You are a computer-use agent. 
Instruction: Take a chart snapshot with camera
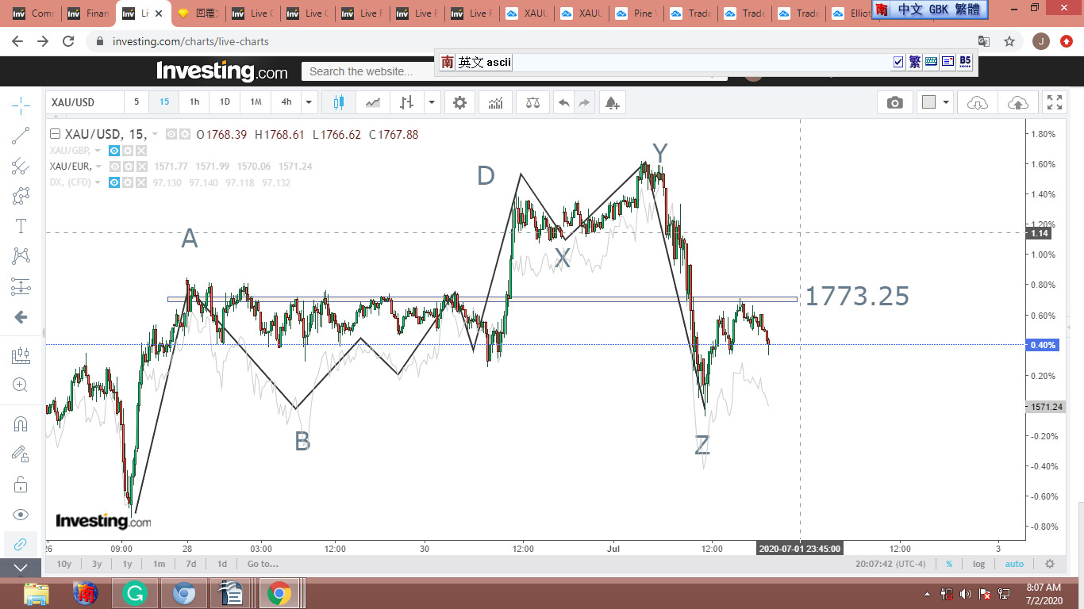895,102
